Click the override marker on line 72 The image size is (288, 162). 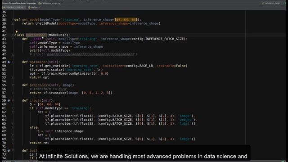pyautogui.click(x=9, y=151)
